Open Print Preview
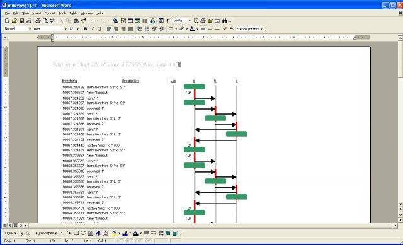Screen dimensions: 403x245 click(x=45, y=21)
